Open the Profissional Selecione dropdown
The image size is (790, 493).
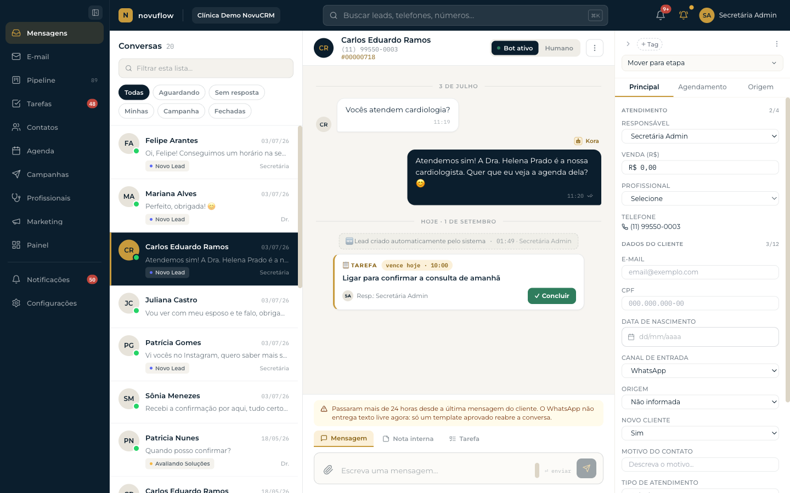700,199
